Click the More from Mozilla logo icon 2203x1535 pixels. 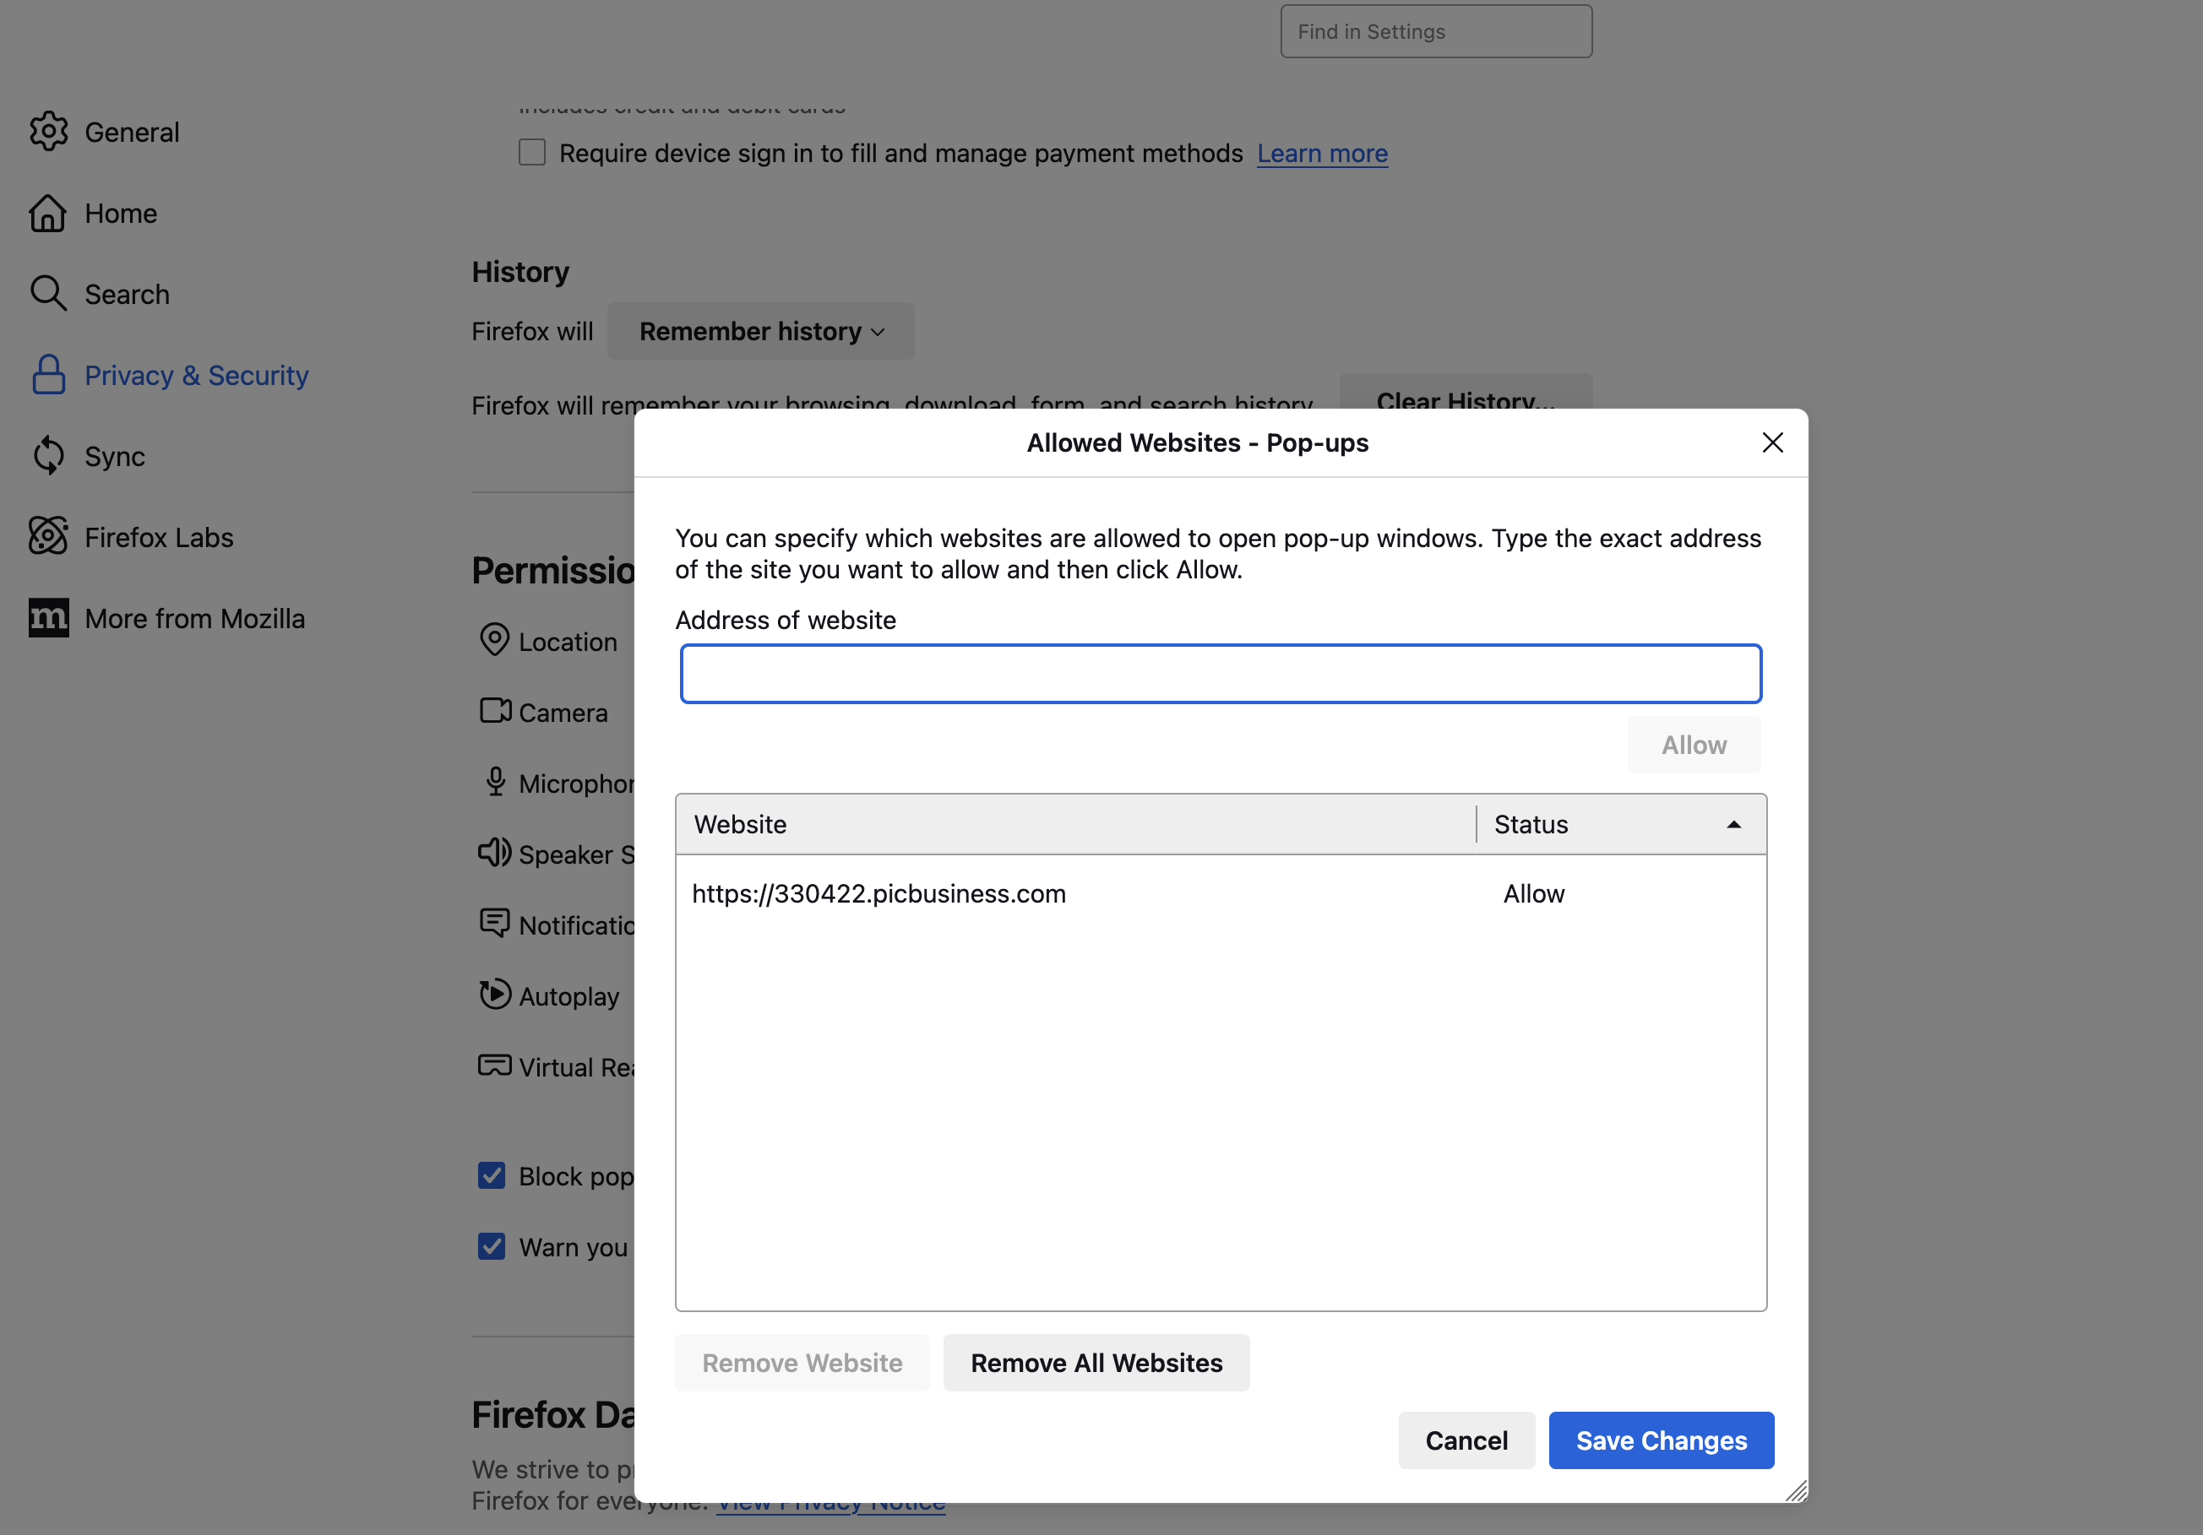tap(48, 618)
